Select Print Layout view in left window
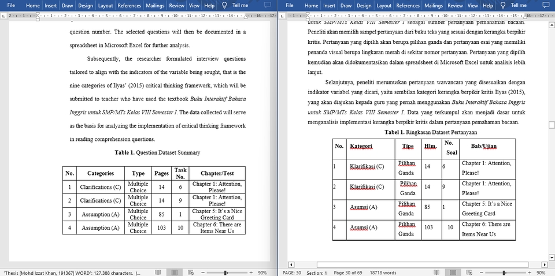 click(174, 273)
